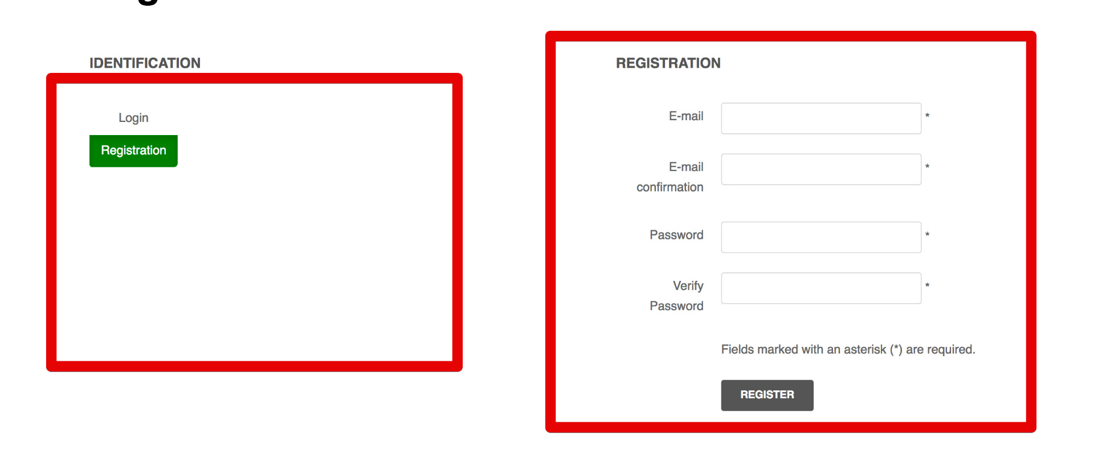Click the cropped black page title at top

tap(148, 2)
